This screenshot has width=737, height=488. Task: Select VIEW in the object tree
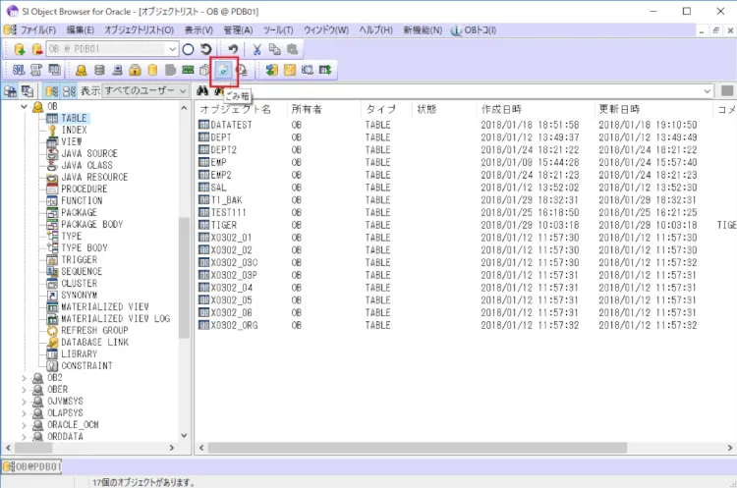click(72, 141)
